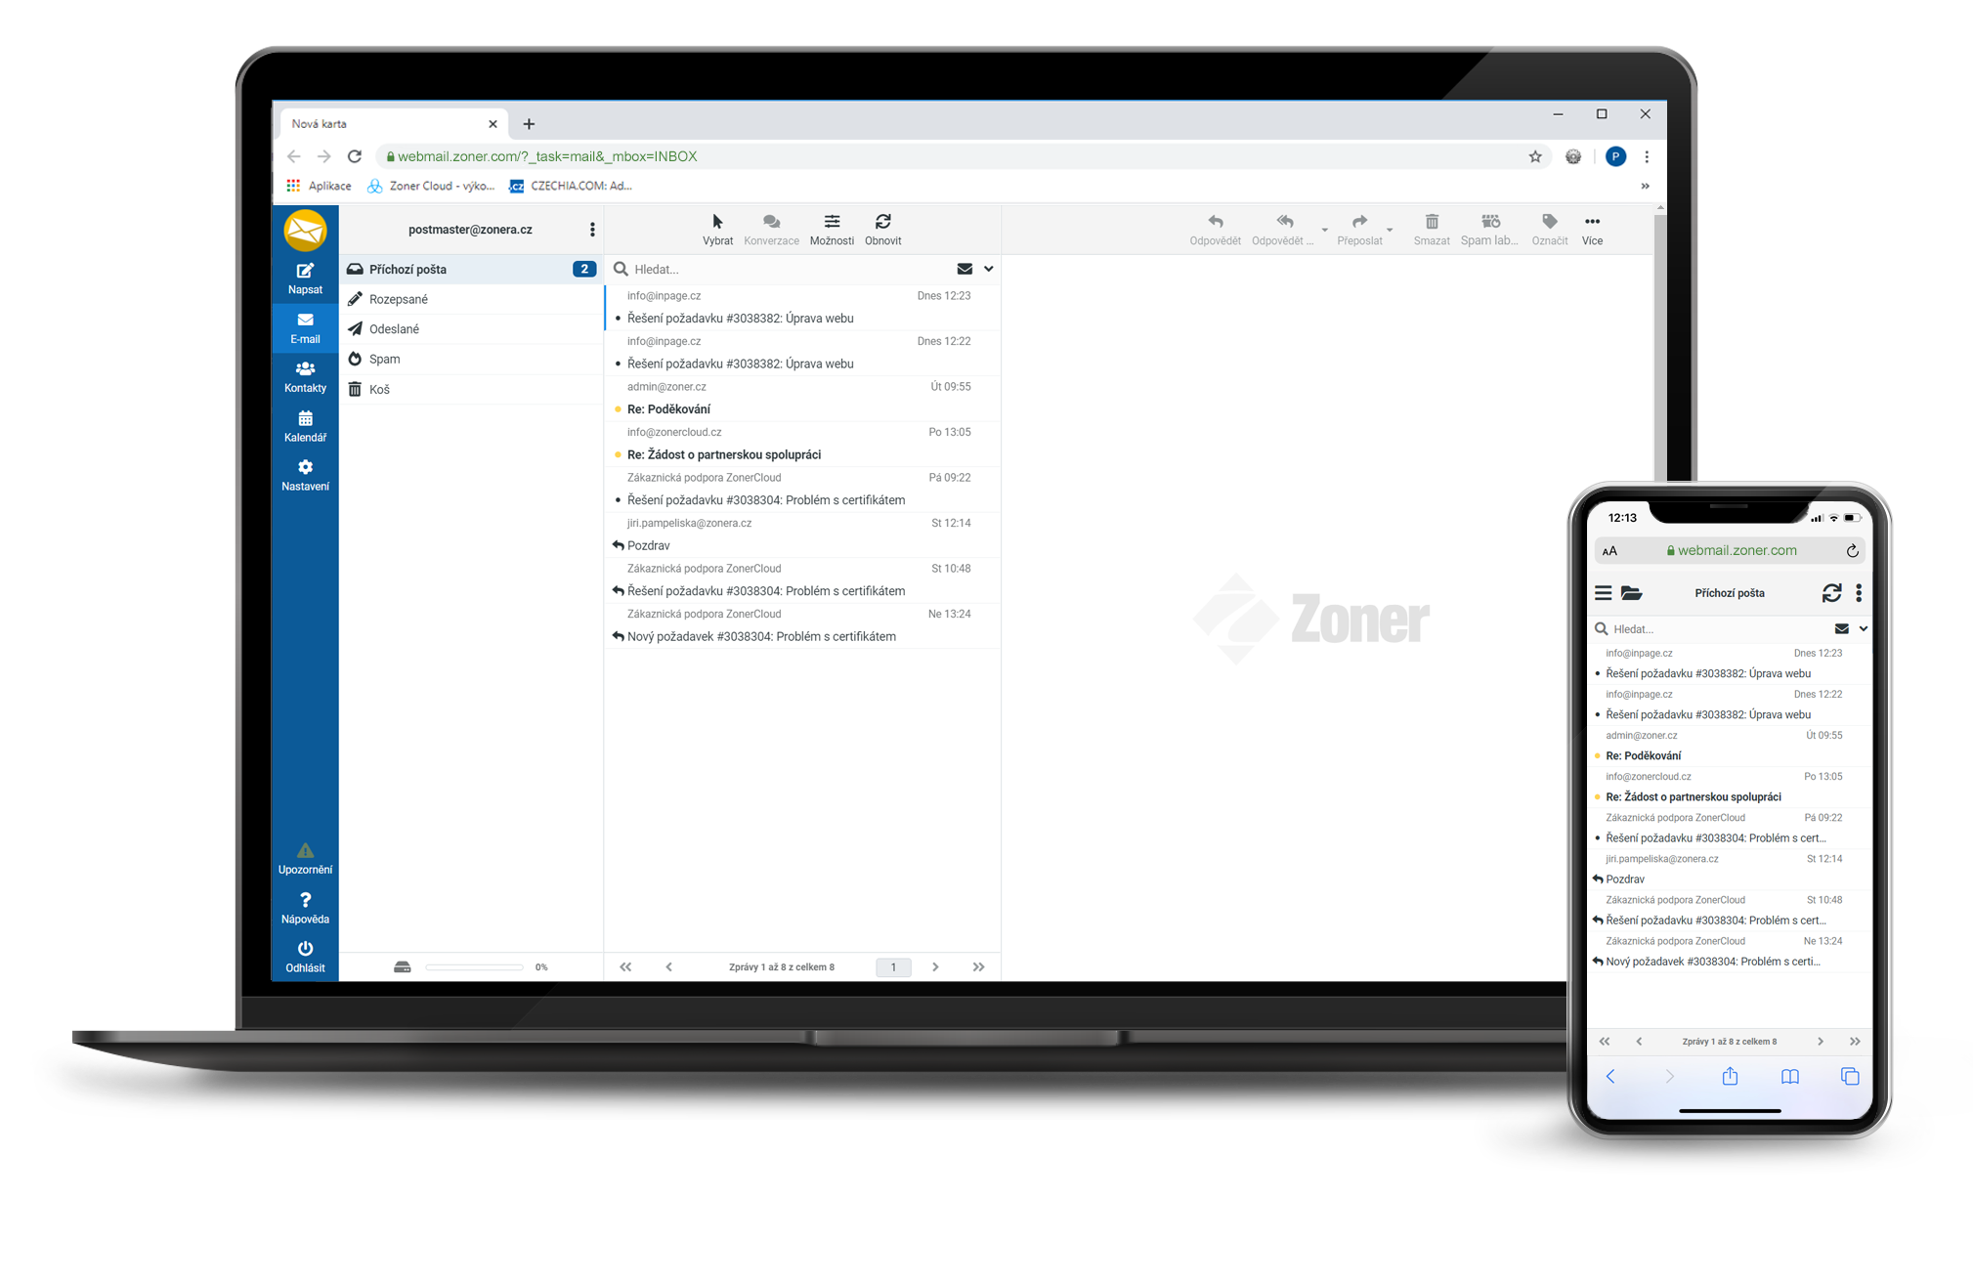The width and height of the screenshot is (1973, 1285).
Task: Select the E-mail sidebar menu item
Action: click(305, 326)
